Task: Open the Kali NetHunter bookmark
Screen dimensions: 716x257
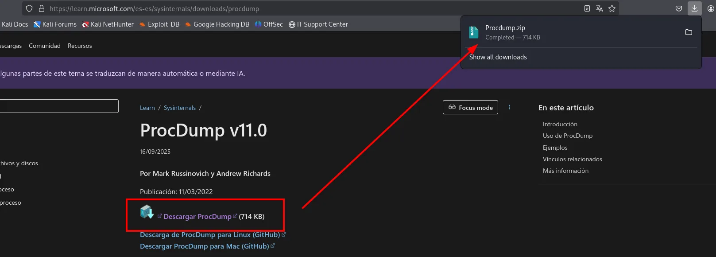Action: pos(108,24)
